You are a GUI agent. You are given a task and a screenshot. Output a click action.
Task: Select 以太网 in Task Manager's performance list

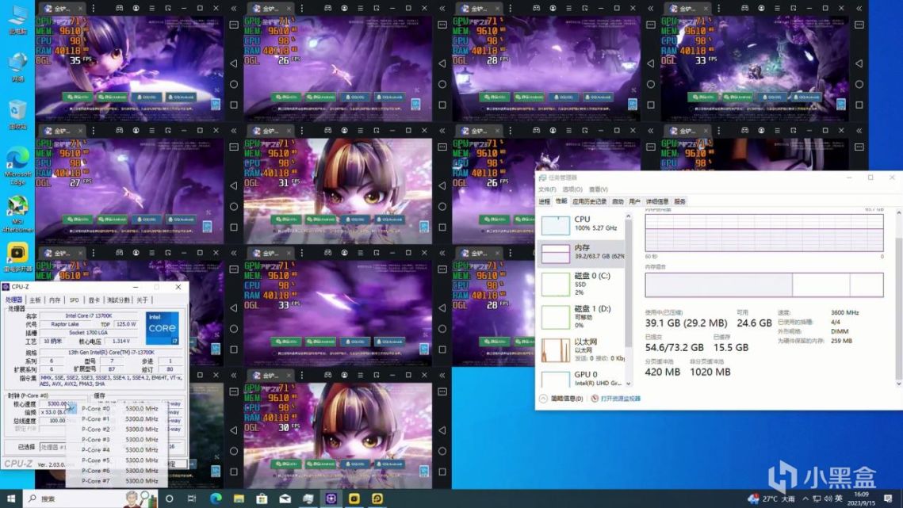[x=582, y=349]
